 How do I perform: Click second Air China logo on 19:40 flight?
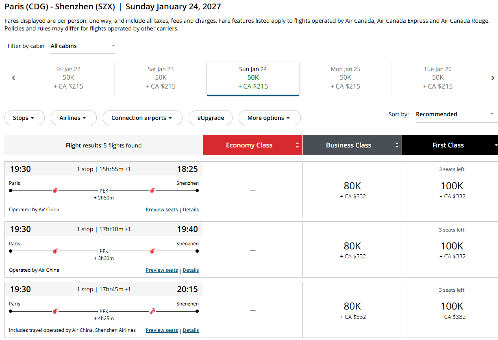(152, 251)
